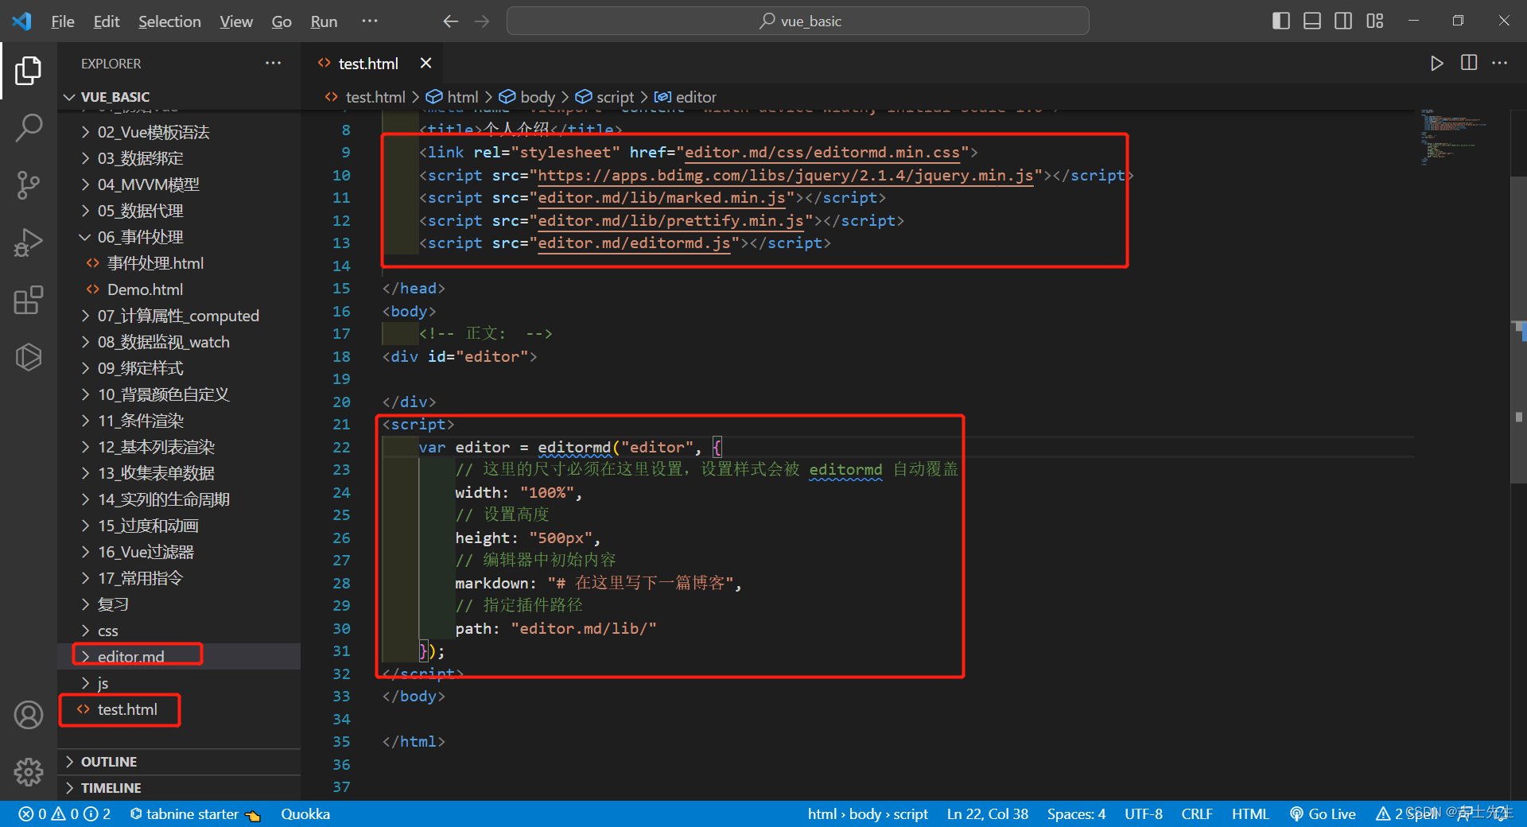The image size is (1527, 827).
Task: Toggle the bottom panel
Action: click(1312, 21)
